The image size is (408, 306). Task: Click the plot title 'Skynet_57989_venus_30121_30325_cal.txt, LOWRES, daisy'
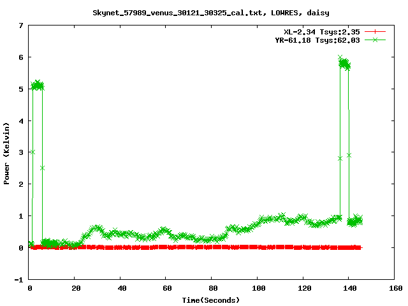click(211, 13)
